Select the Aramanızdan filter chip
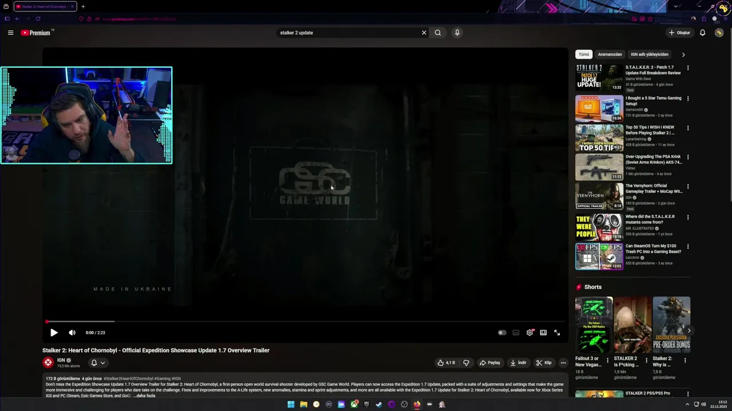732x411 pixels. (610, 54)
